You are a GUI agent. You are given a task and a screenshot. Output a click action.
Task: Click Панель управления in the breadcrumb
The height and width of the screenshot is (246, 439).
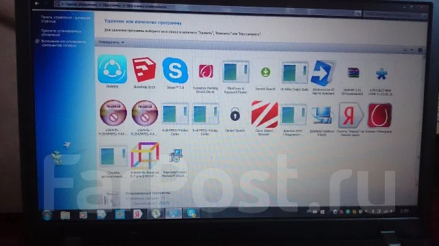tap(82, 5)
